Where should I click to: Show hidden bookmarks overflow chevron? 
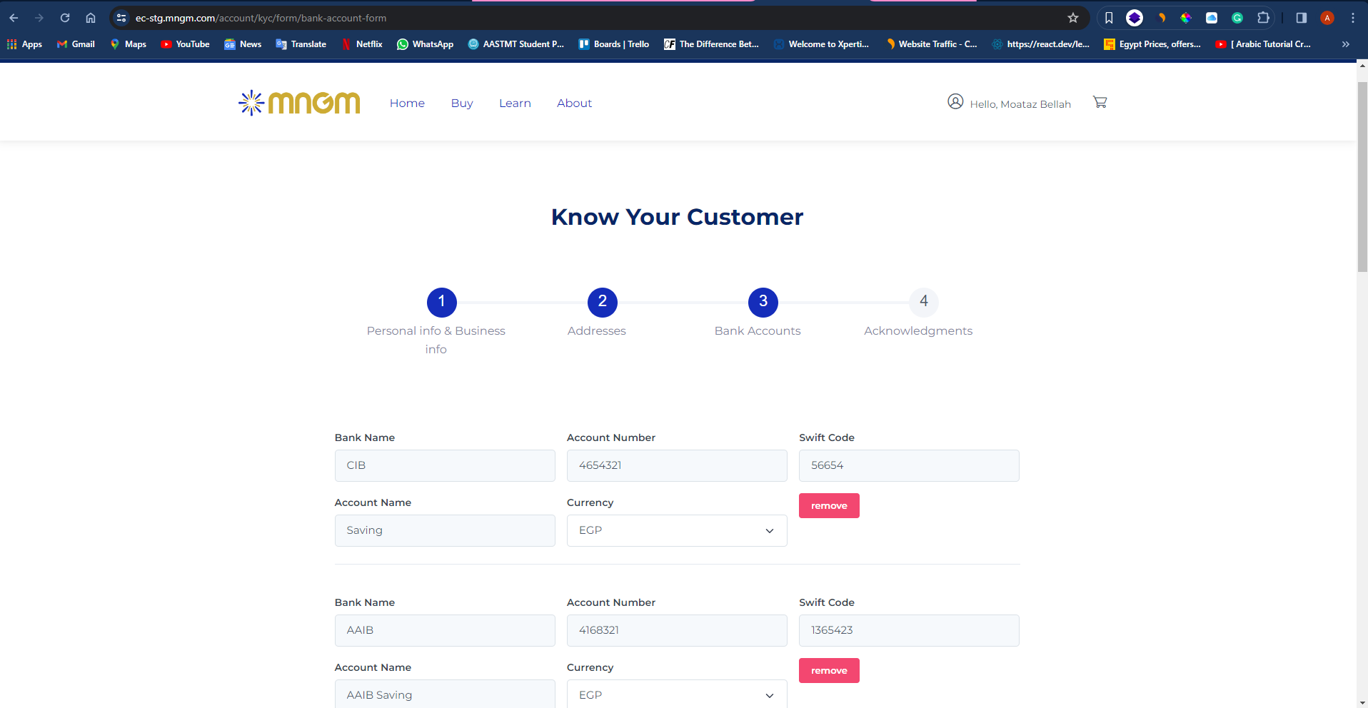pyautogui.click(x=1345, y=44)
